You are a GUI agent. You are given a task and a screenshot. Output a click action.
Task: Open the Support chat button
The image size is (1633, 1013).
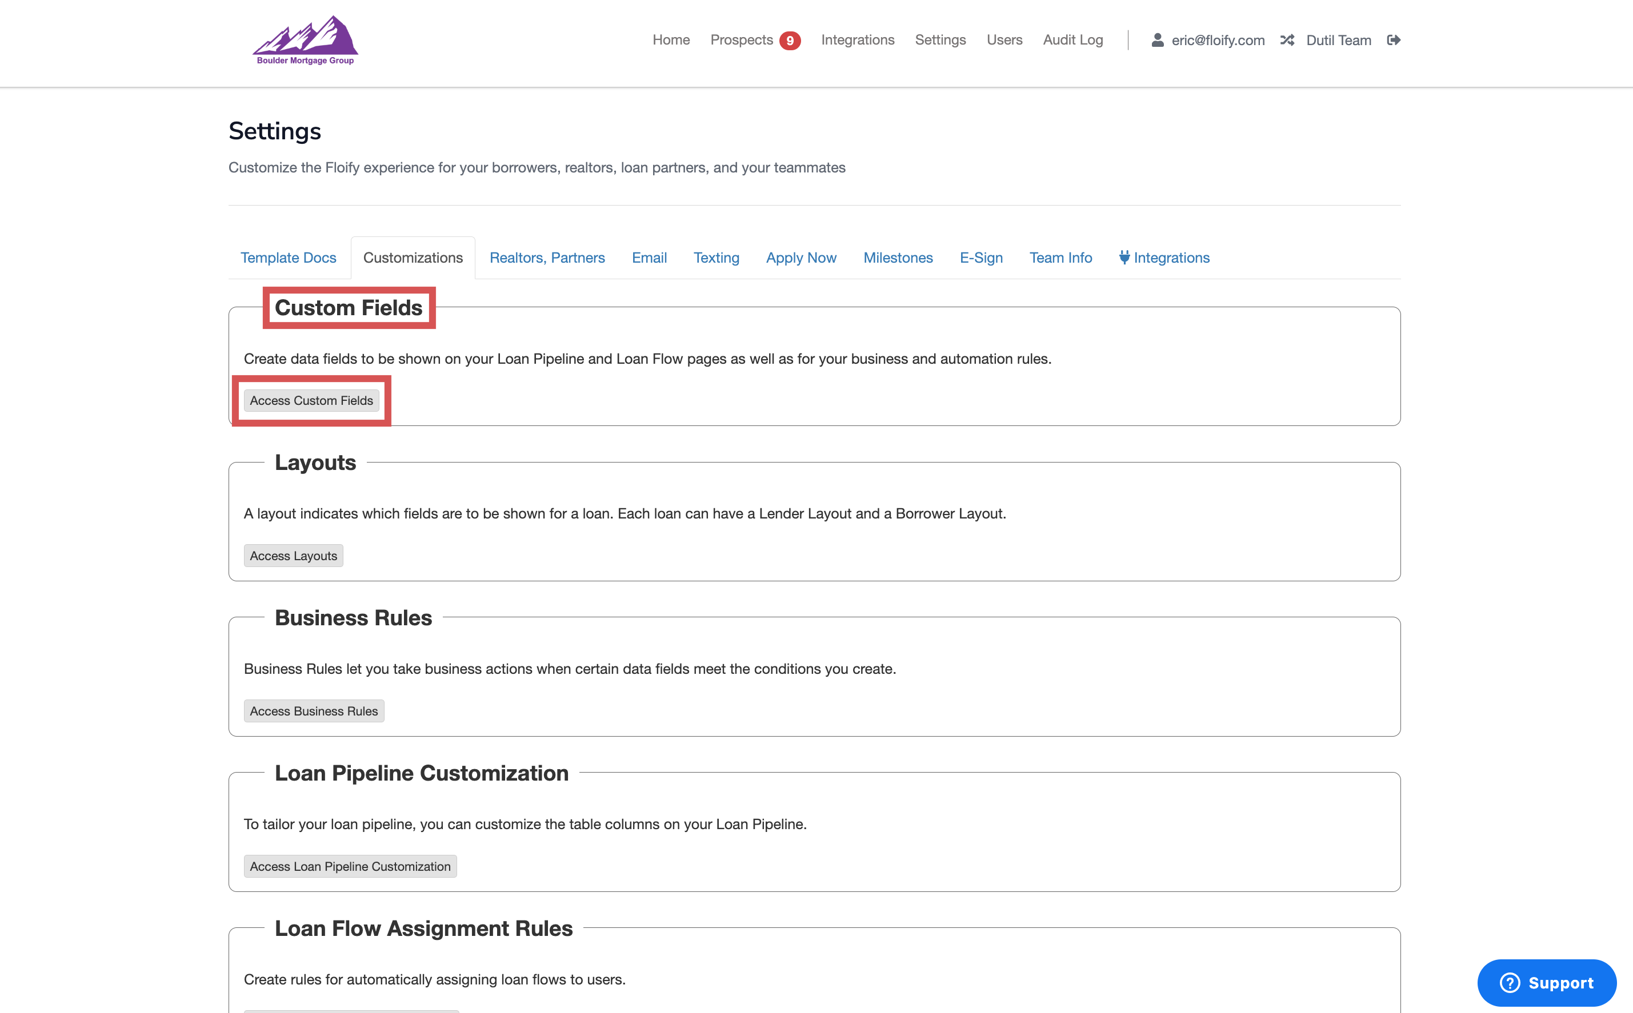click(x=1547, y=983)
